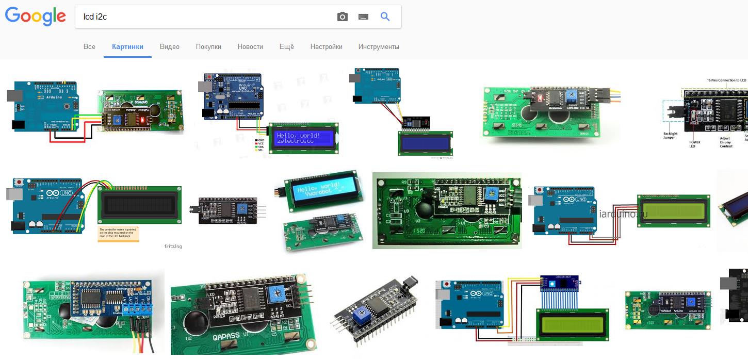Open small YwRobot Arduino LCD back image

point(668,311)
